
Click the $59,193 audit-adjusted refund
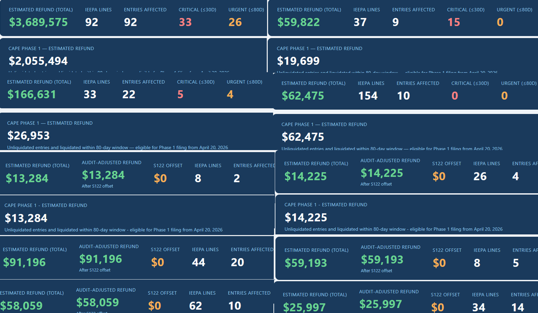(x=382, y=259)
